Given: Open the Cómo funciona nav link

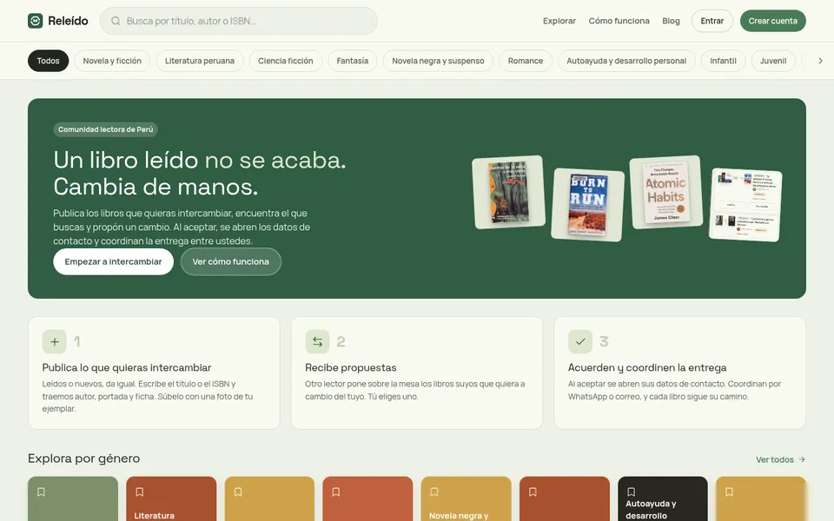Looking at the screenshot, I should tap(619, 21).
